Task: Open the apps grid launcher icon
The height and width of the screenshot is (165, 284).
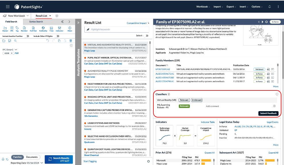Action: [7, 7]
